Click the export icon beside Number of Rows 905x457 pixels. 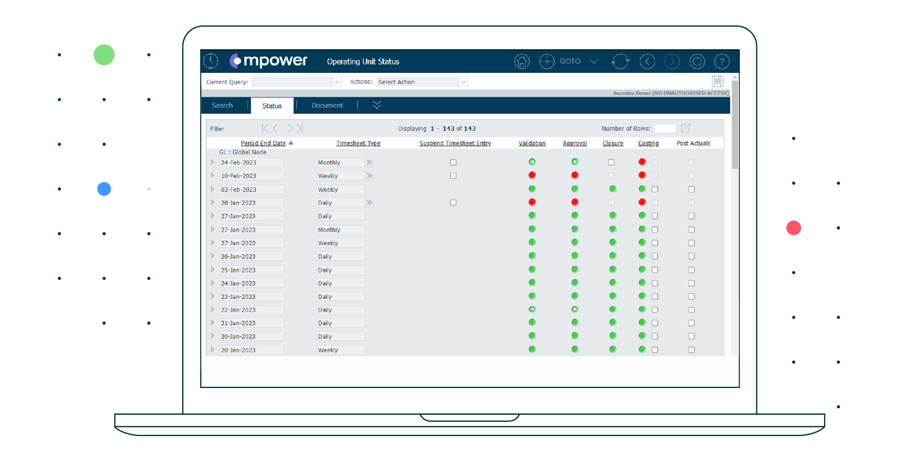point(686,128)
